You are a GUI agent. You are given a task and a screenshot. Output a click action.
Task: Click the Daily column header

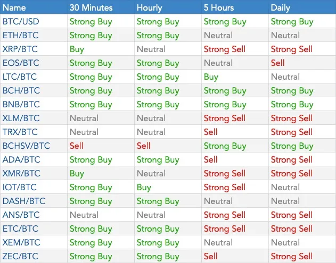tap(280, 7)
